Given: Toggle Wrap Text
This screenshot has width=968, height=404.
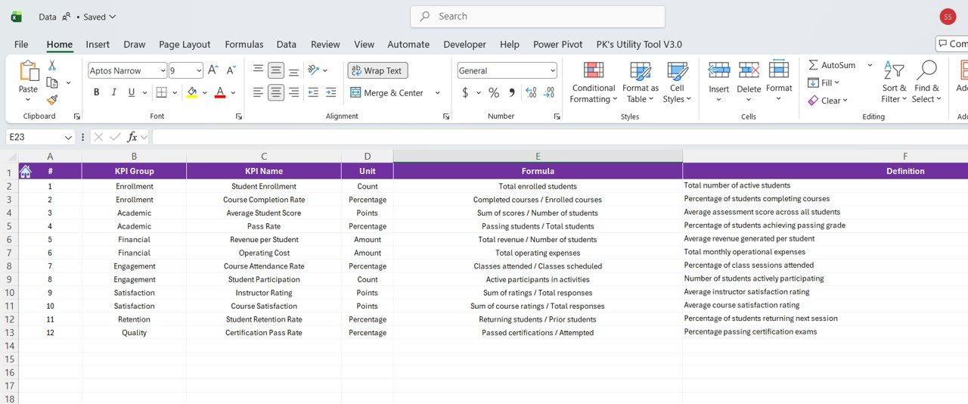Looking at the screenshot, I should coord(377,70).
